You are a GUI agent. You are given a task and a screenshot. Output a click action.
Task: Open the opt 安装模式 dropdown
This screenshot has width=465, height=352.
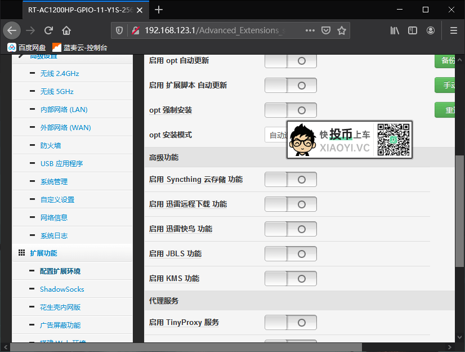point(276,135)
